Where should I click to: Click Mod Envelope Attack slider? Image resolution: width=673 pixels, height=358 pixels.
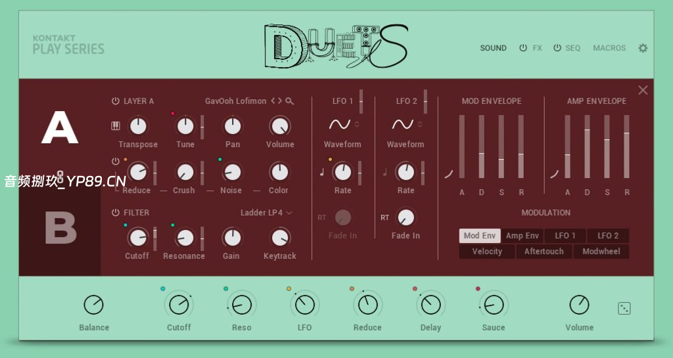(x=462, y=146)
